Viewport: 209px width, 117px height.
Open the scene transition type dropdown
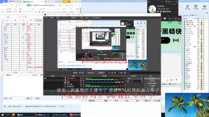tap(133, 79)
